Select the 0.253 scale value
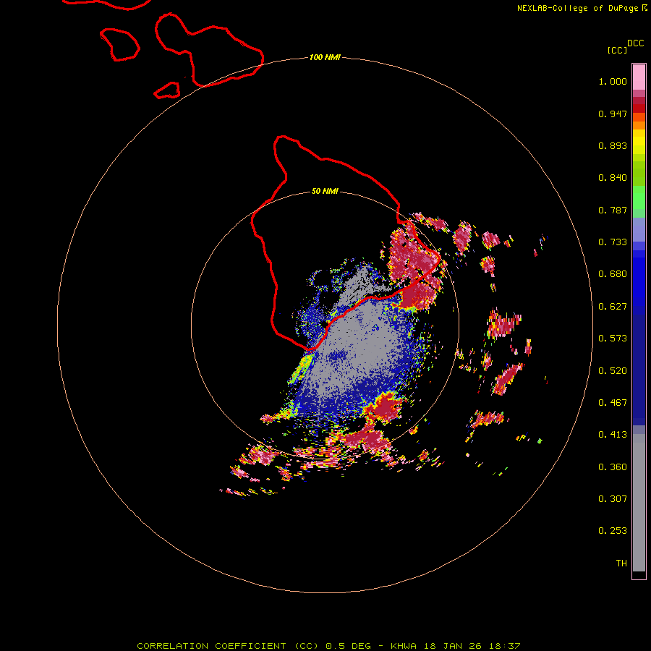 coord(613,531)
